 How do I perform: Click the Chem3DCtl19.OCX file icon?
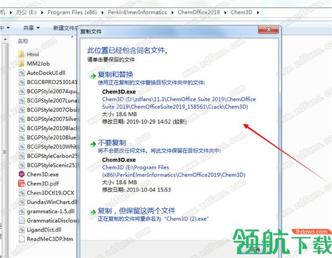tap(22, 193)
